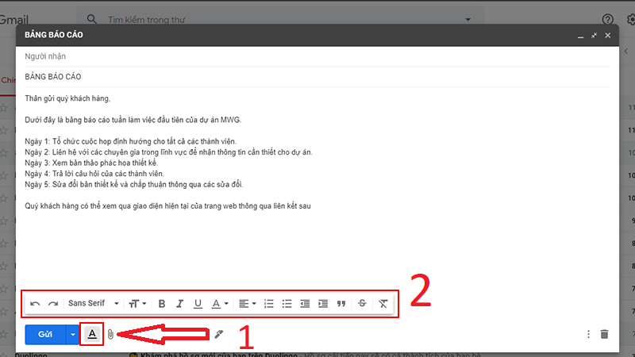This screenshot has height=357, width=635.
Task: Click the BẢNG BÁO CÁO subject field
Action: [317, 77]
